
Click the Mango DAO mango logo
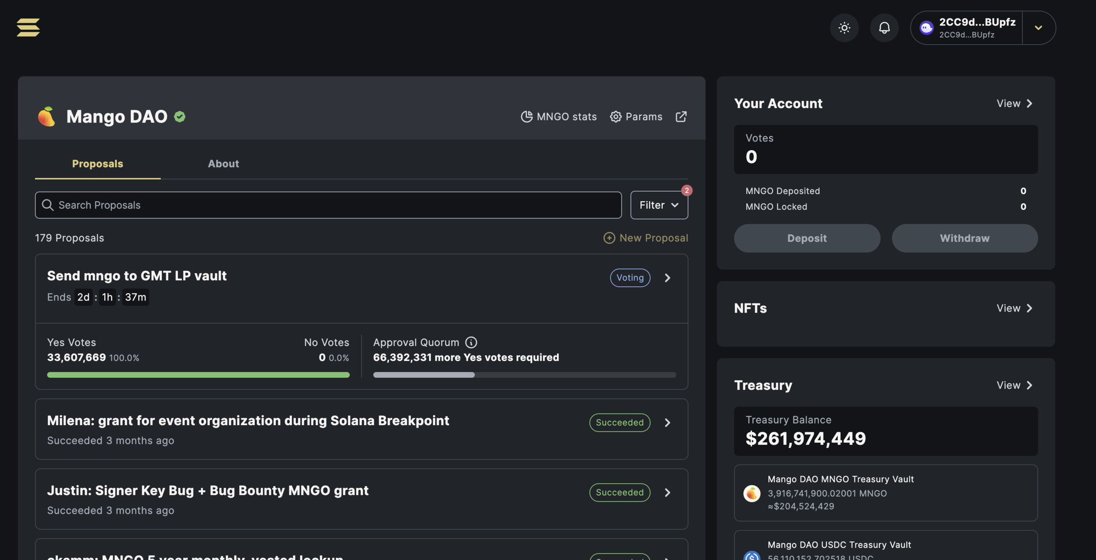46,116
